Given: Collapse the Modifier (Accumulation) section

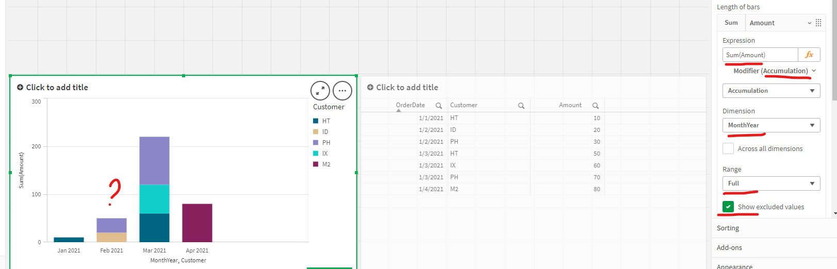Looking at the screenshot, I should (814, 71).
